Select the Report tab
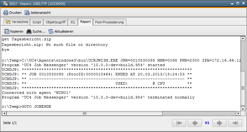 pyautogui.click(x=86, y=22)
